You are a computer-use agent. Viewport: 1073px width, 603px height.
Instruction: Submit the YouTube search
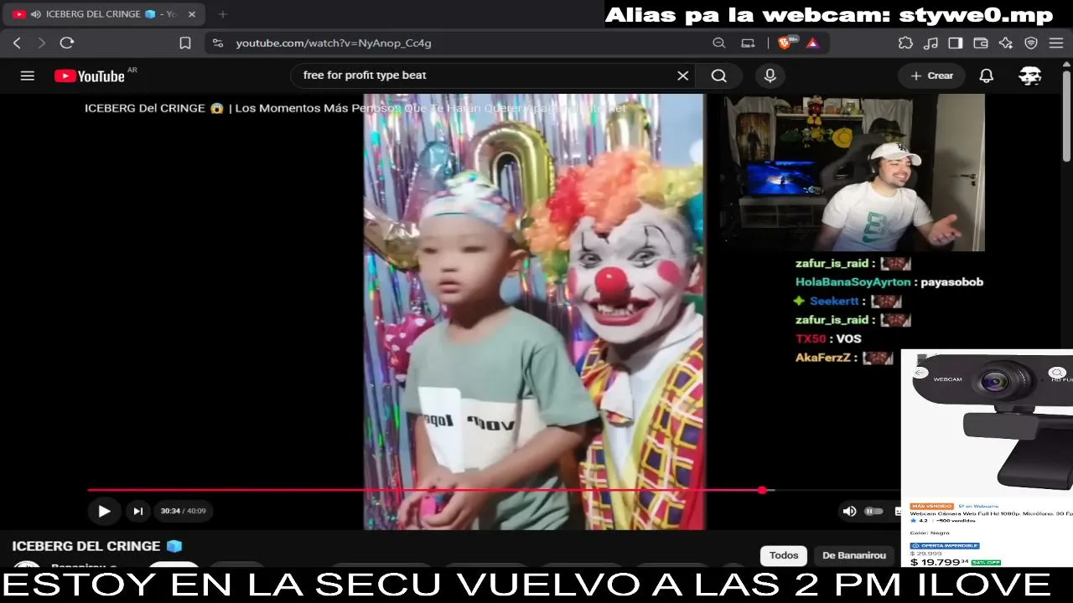(x=718, y=75)
